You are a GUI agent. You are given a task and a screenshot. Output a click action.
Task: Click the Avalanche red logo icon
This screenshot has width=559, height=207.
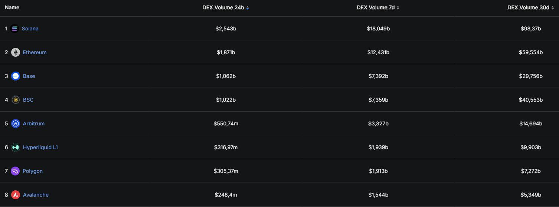pyautogui.click(x=16, y=195)
